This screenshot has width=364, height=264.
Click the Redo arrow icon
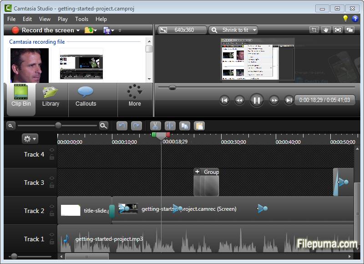pos(136,126)
